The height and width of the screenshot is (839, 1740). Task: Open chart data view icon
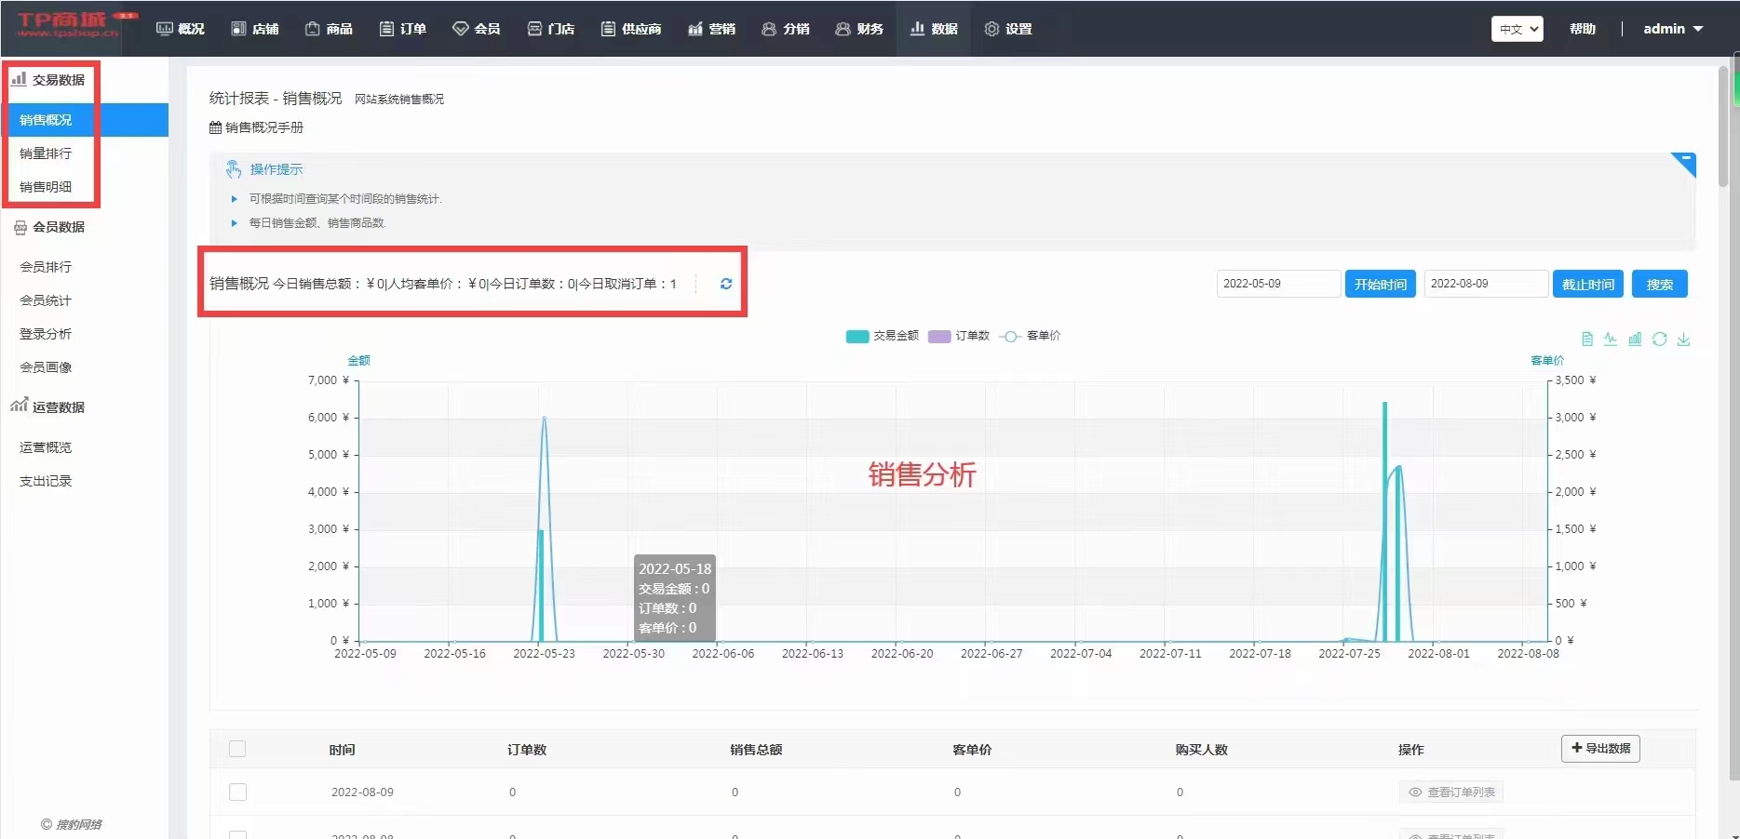point(1586,340)
